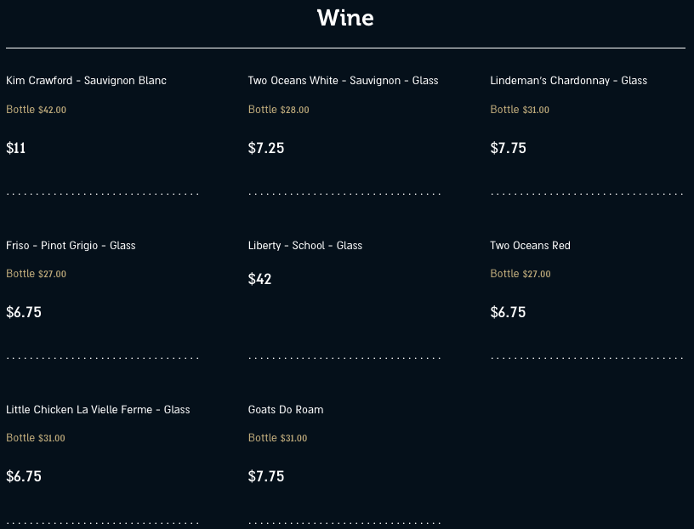Click the Two Oceans Red wine name

tap(530, 246)
